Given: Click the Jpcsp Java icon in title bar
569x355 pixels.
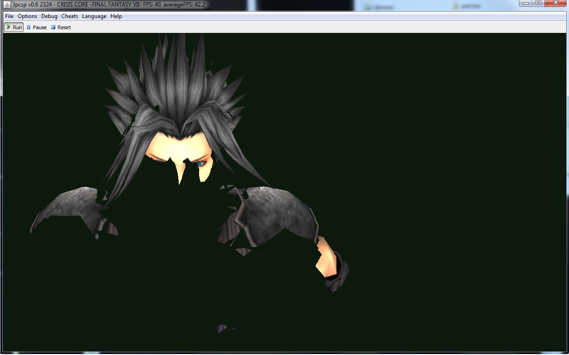Looking at the screenshot, I should pos(7,5).
